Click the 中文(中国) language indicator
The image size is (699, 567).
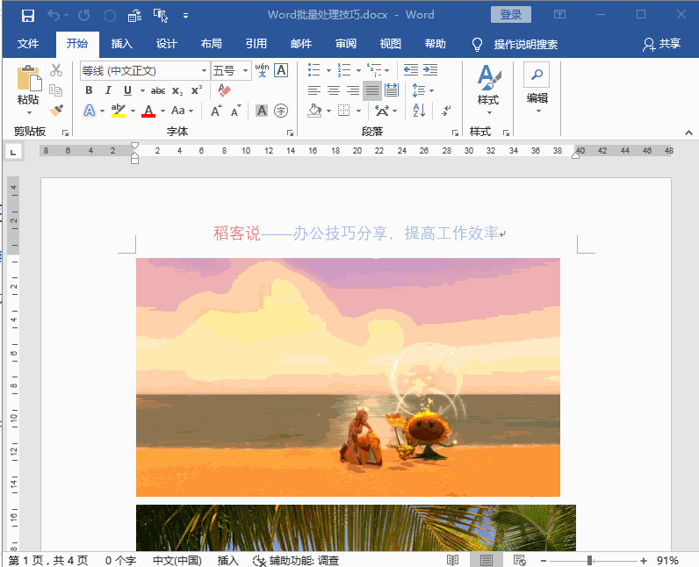coord(177,560)
